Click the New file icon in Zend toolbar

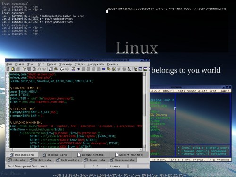click(8, 69)
